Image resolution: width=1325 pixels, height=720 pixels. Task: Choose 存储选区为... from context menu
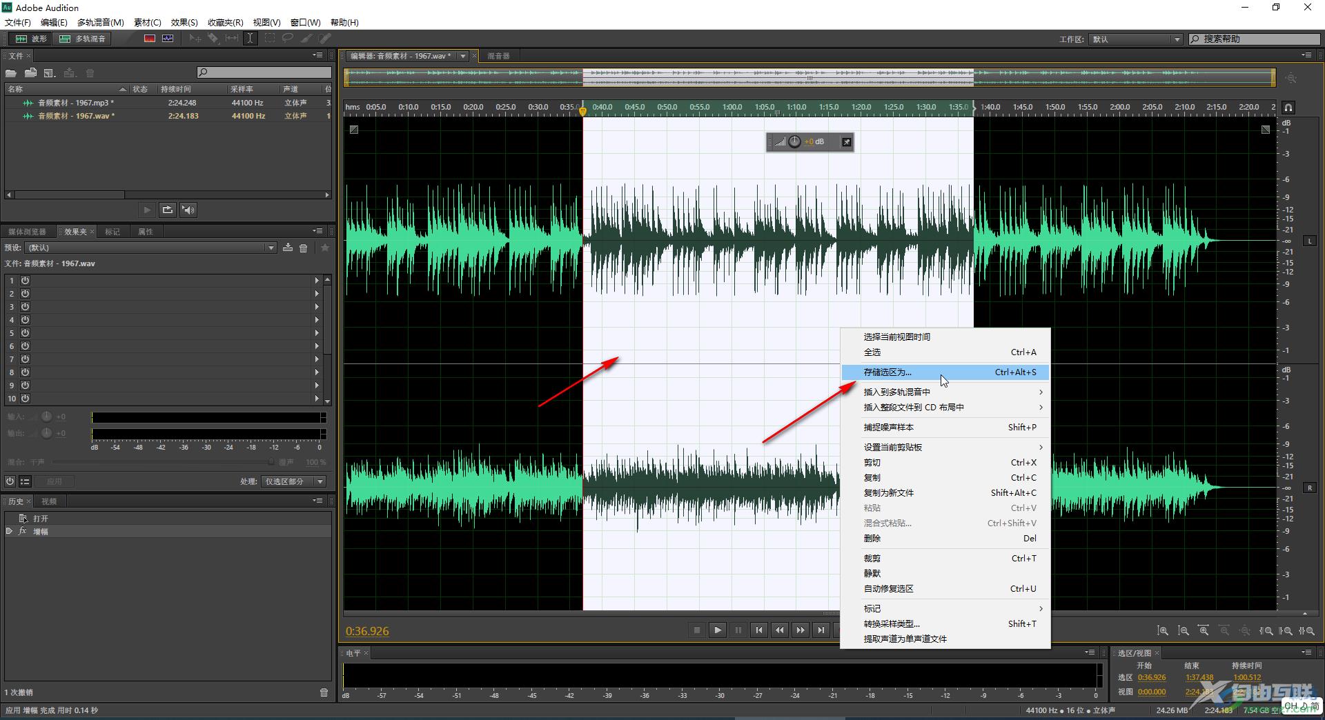pos(945,372)
